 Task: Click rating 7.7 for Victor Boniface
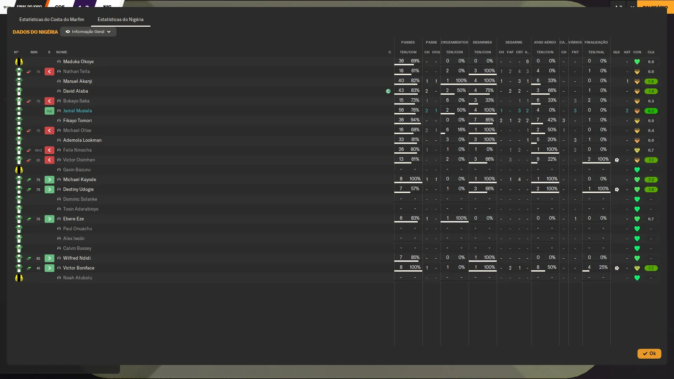coord(651,268)
